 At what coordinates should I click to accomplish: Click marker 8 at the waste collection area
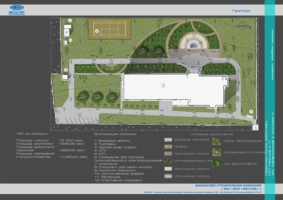(x=251, y=112)
